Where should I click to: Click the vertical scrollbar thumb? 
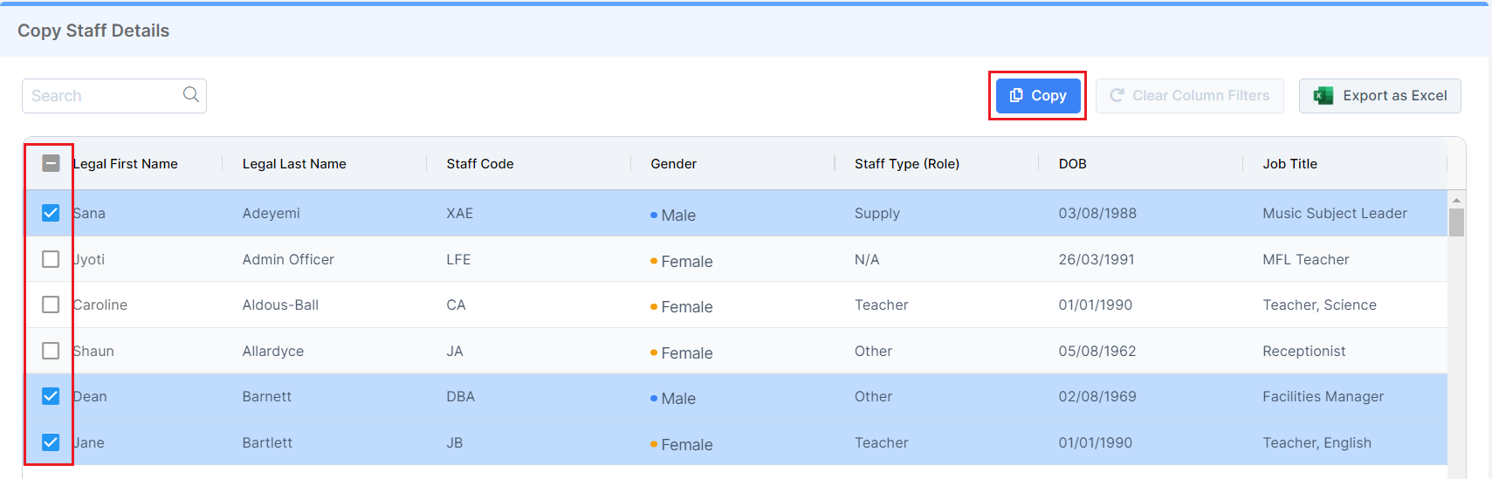tap(1456, 222)
